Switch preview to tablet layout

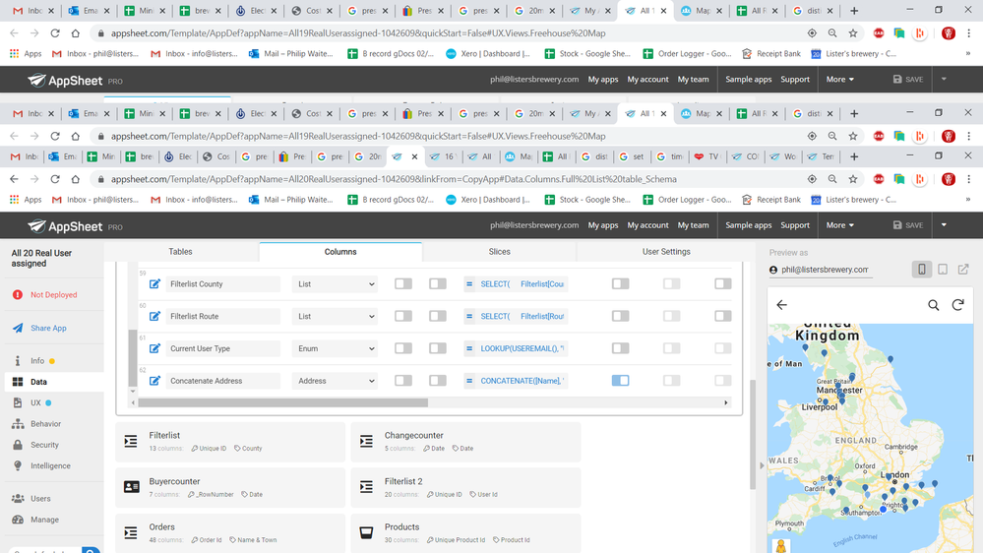point(943,270)
